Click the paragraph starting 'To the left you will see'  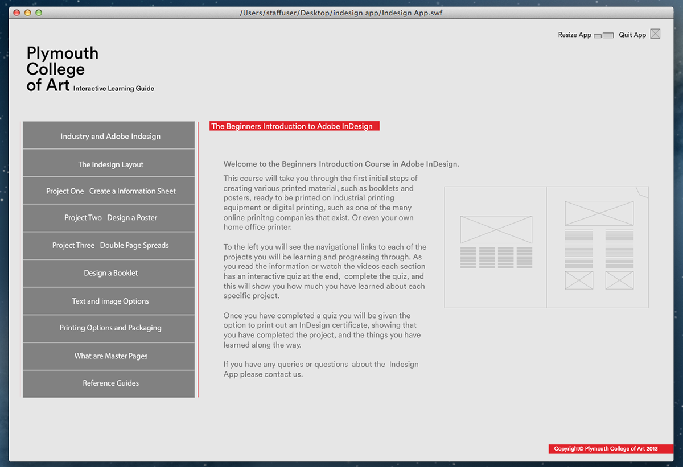325,271
